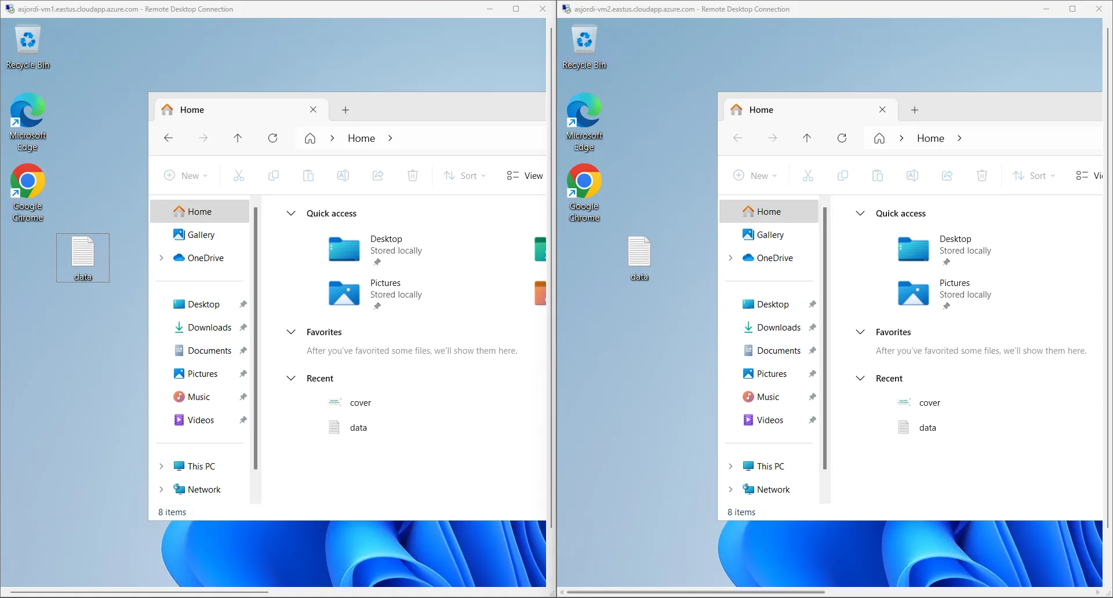Select the data file on vm1 desktop
The image size is (1113, 598).
(x=83, y=258)
